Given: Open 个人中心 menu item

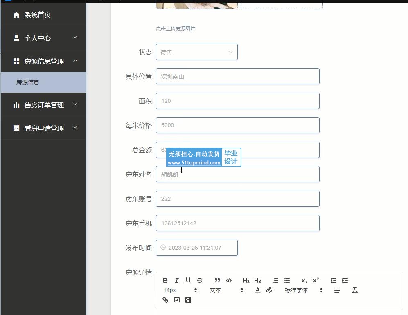Looking at the screenshot, I should click(x=43, y=38).
